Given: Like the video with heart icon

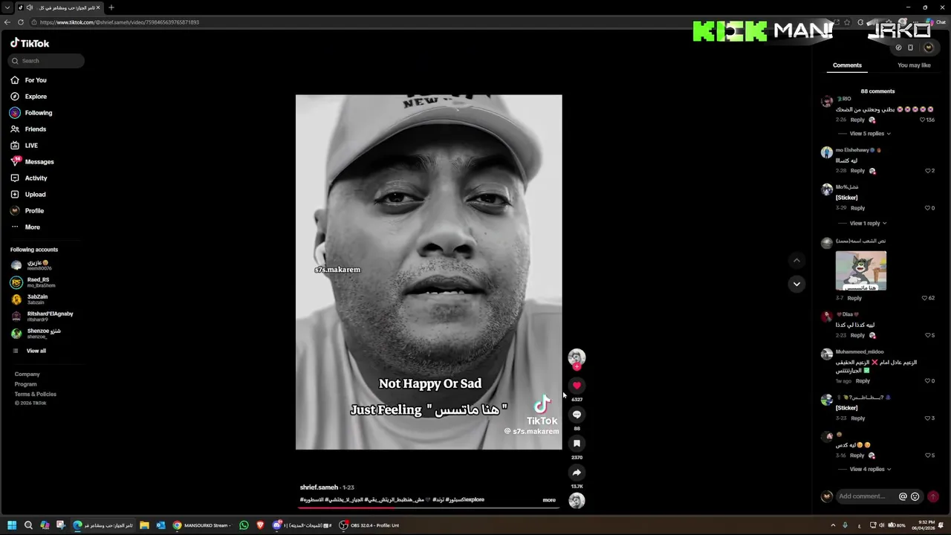Looking at the screenshot, I should (577, 386).
